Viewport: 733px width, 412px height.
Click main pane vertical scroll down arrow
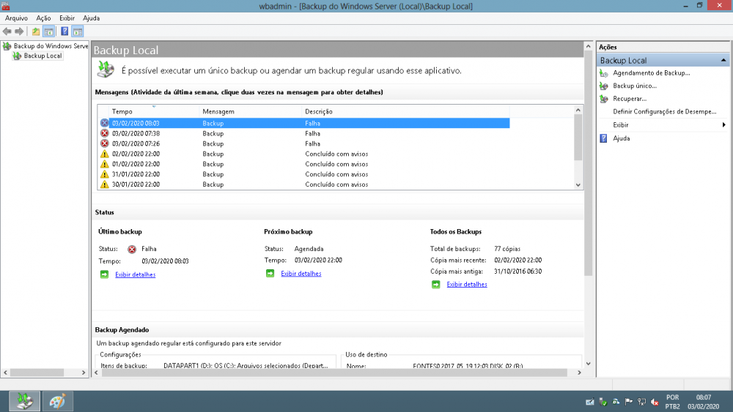[x=588, y=364]
